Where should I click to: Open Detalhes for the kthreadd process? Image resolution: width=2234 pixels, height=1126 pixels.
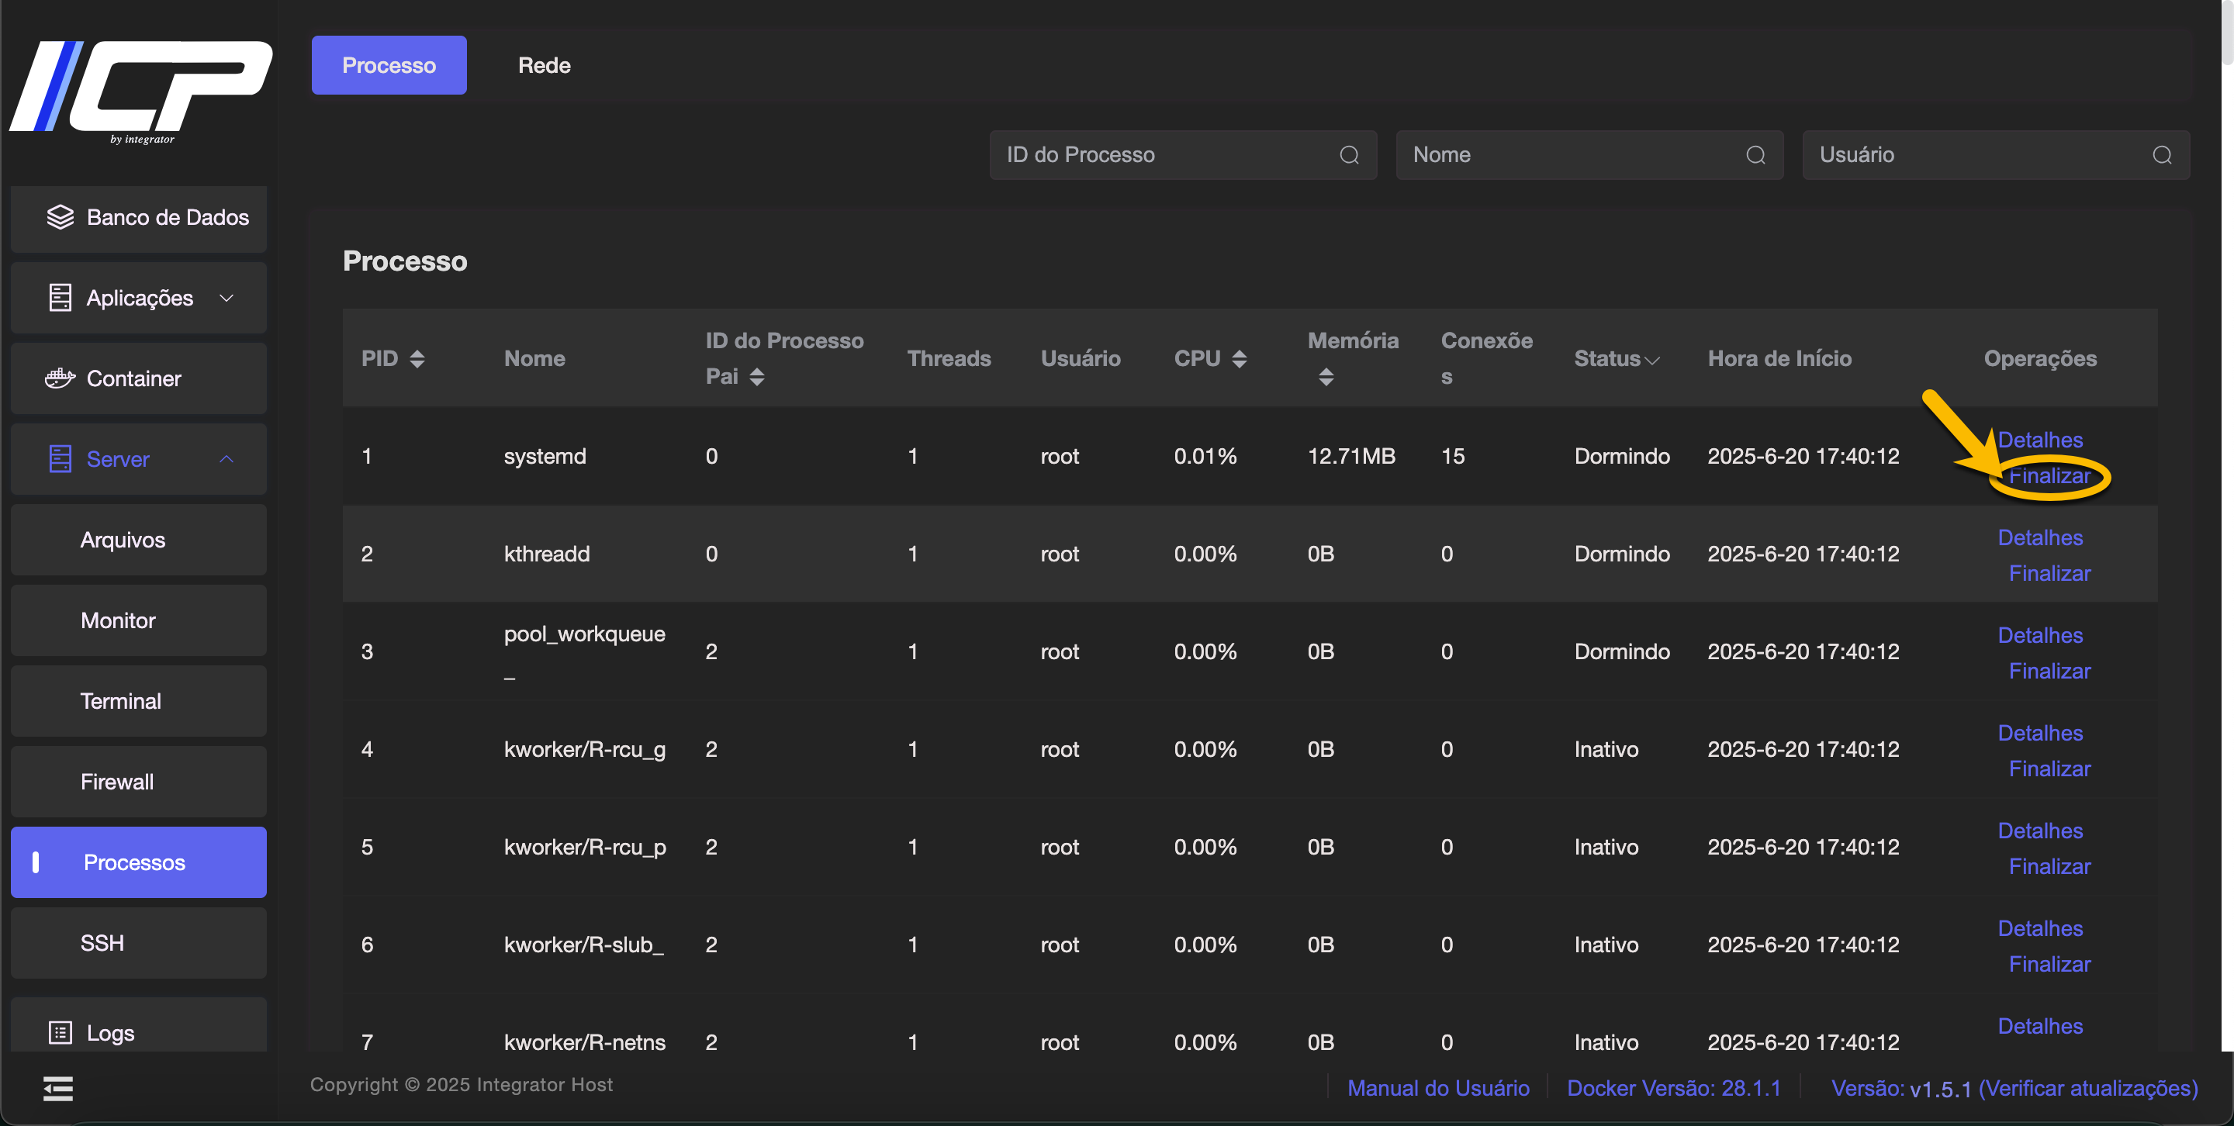click(2040, 537)
